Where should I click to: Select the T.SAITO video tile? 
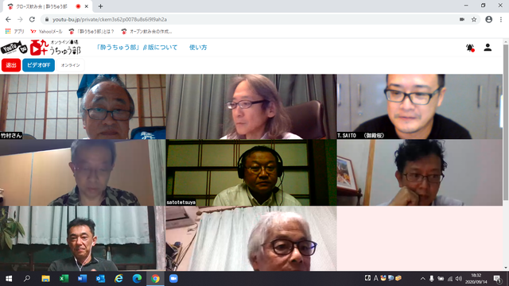[419, 106]
